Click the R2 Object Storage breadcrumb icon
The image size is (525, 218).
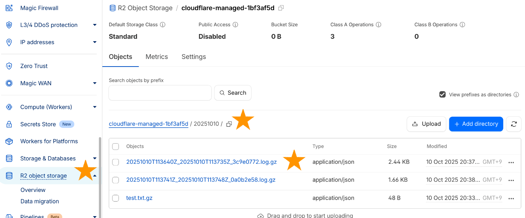[112, 8]
